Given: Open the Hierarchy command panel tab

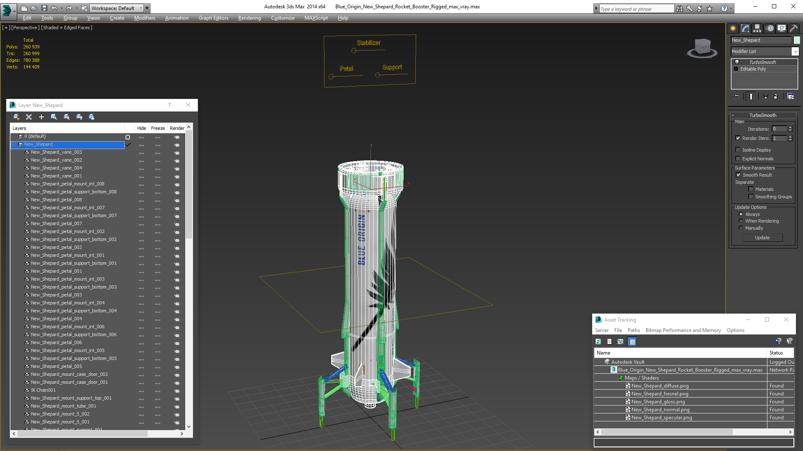Looking at the screenshot, I should tap(757, 28).
